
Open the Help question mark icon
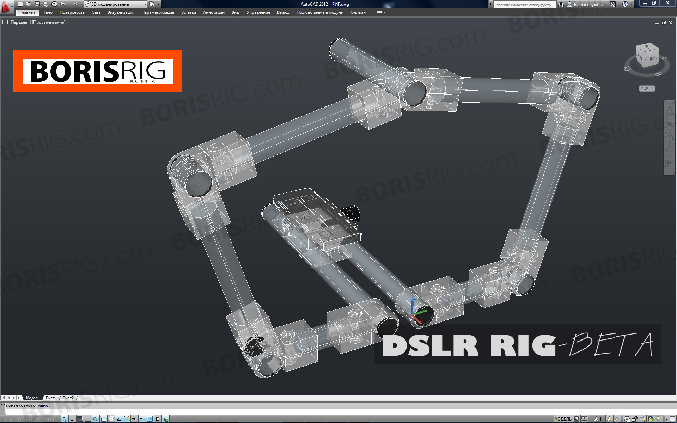pos(625,4)
